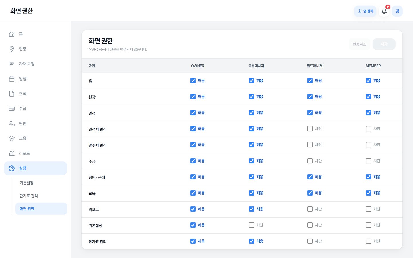The image size is (413, 258).
Task: Uncheck 총괄매니저 permission for 리포트
Action: 252,209
